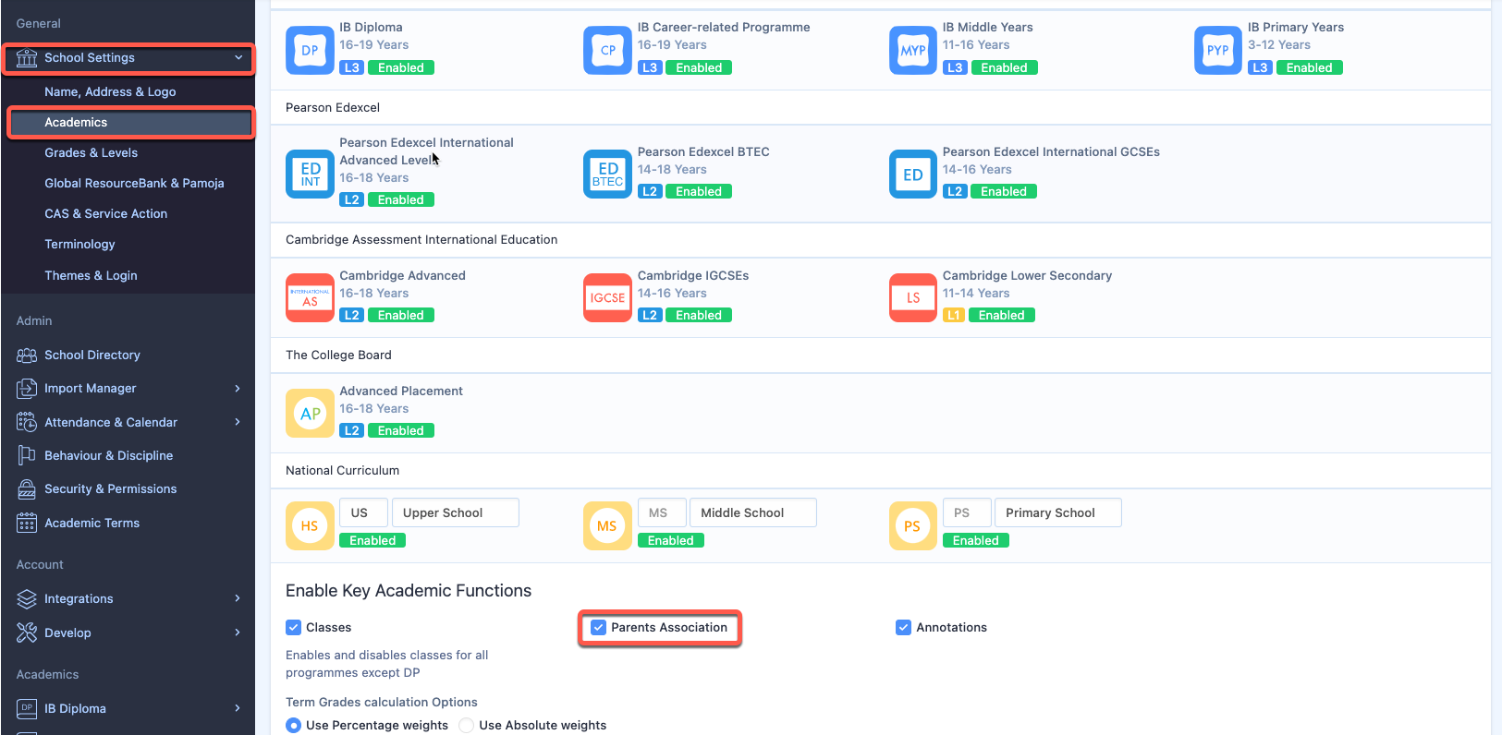Click the Advanced Placement AP icon
Screen dimensions: 1502x735
310,414
